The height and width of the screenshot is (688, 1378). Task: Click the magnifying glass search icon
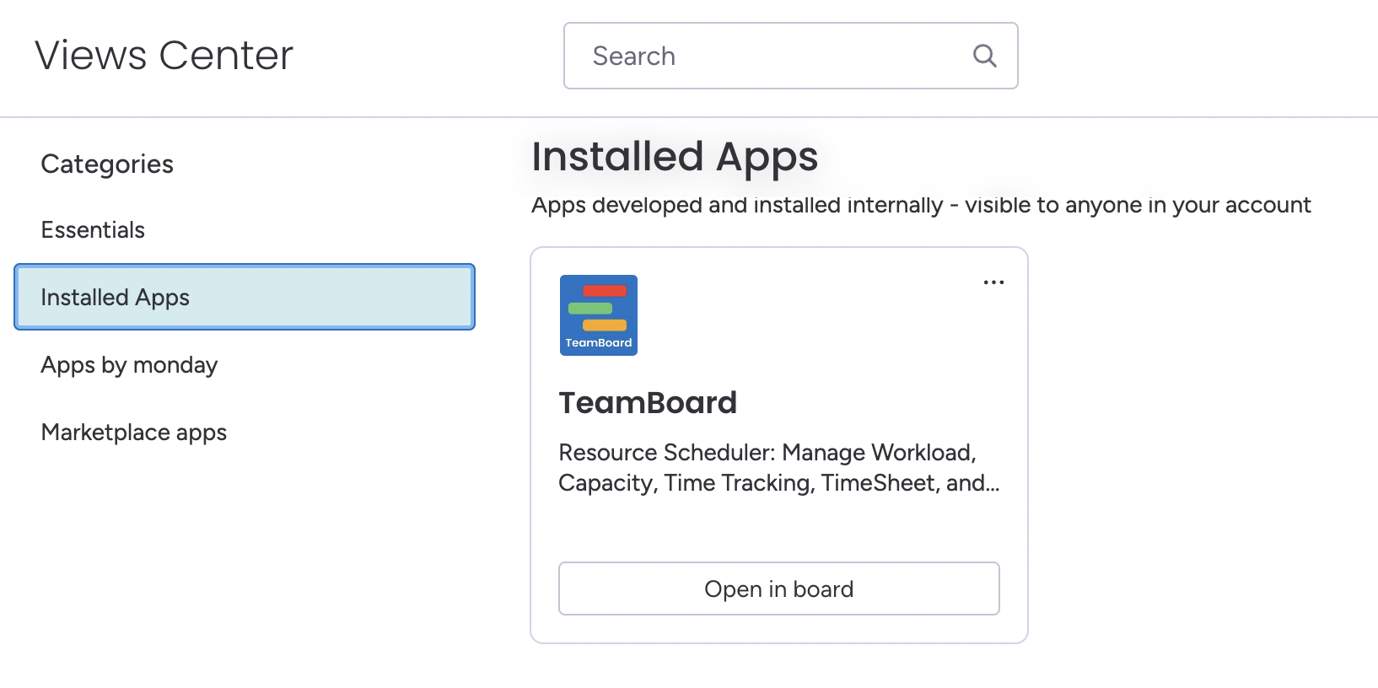[x=984, y=56]
